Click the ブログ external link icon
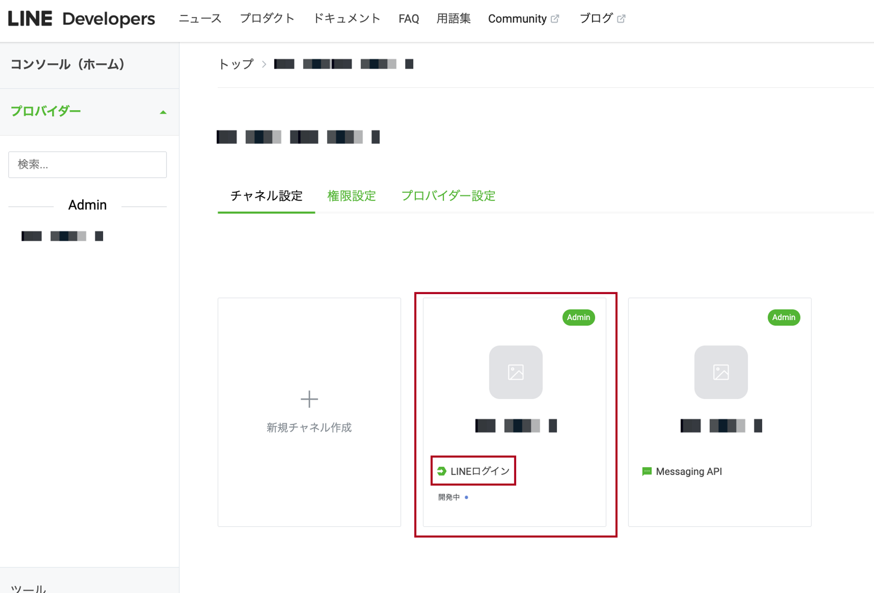This screenshot has width=874, height=593. coord(621,19)
